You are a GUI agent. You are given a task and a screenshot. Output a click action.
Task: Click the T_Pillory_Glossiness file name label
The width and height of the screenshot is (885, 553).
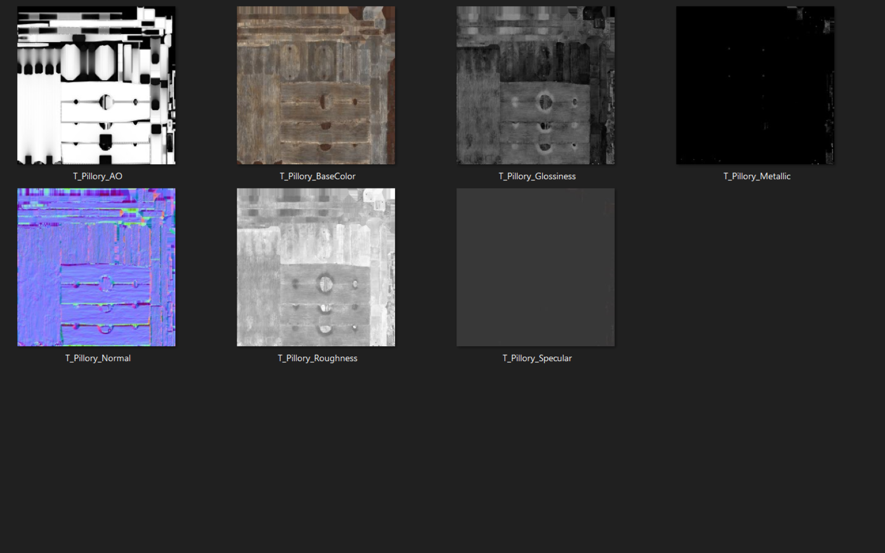(537, 176)
